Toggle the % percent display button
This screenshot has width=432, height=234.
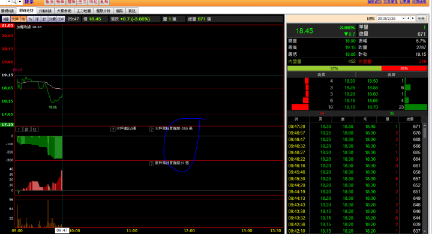point(30,19)
